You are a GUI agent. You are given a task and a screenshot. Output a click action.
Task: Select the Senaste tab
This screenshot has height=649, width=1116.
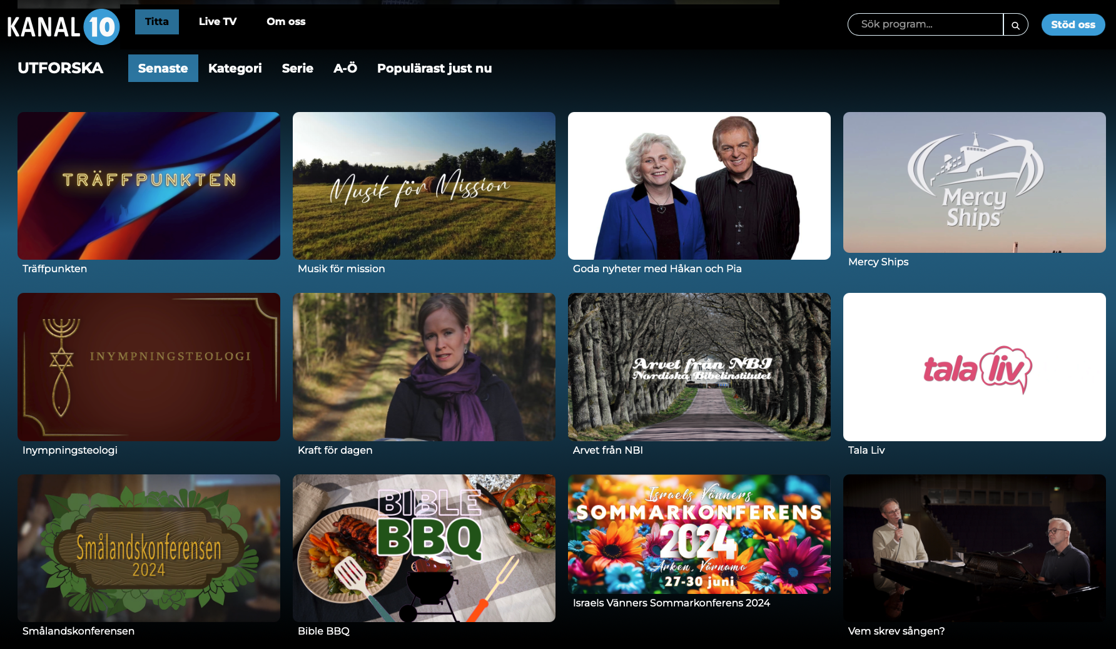tap(163, 68)
